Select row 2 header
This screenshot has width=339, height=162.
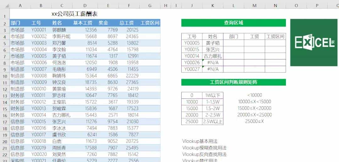point(5,23)
